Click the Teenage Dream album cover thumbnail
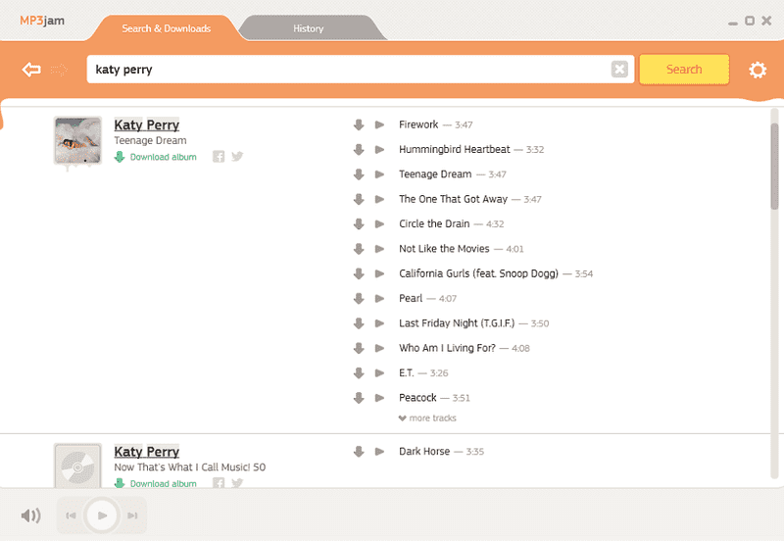The height and width of the screenshot is (541, 784). coord(77,141)
